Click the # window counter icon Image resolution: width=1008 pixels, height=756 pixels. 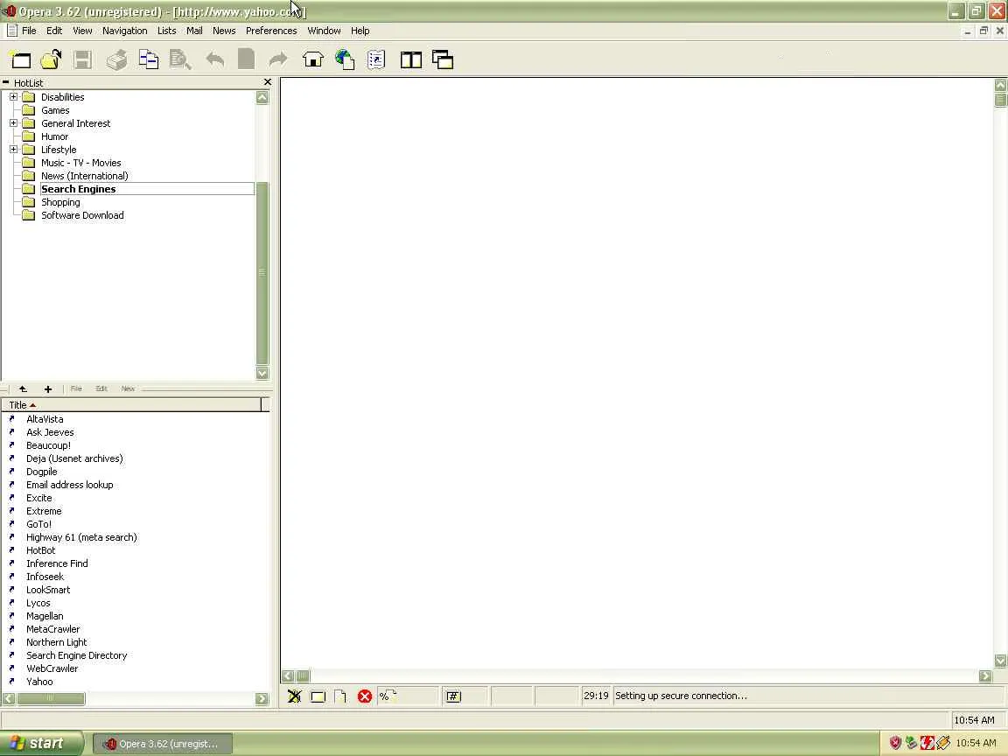[453, 696]
